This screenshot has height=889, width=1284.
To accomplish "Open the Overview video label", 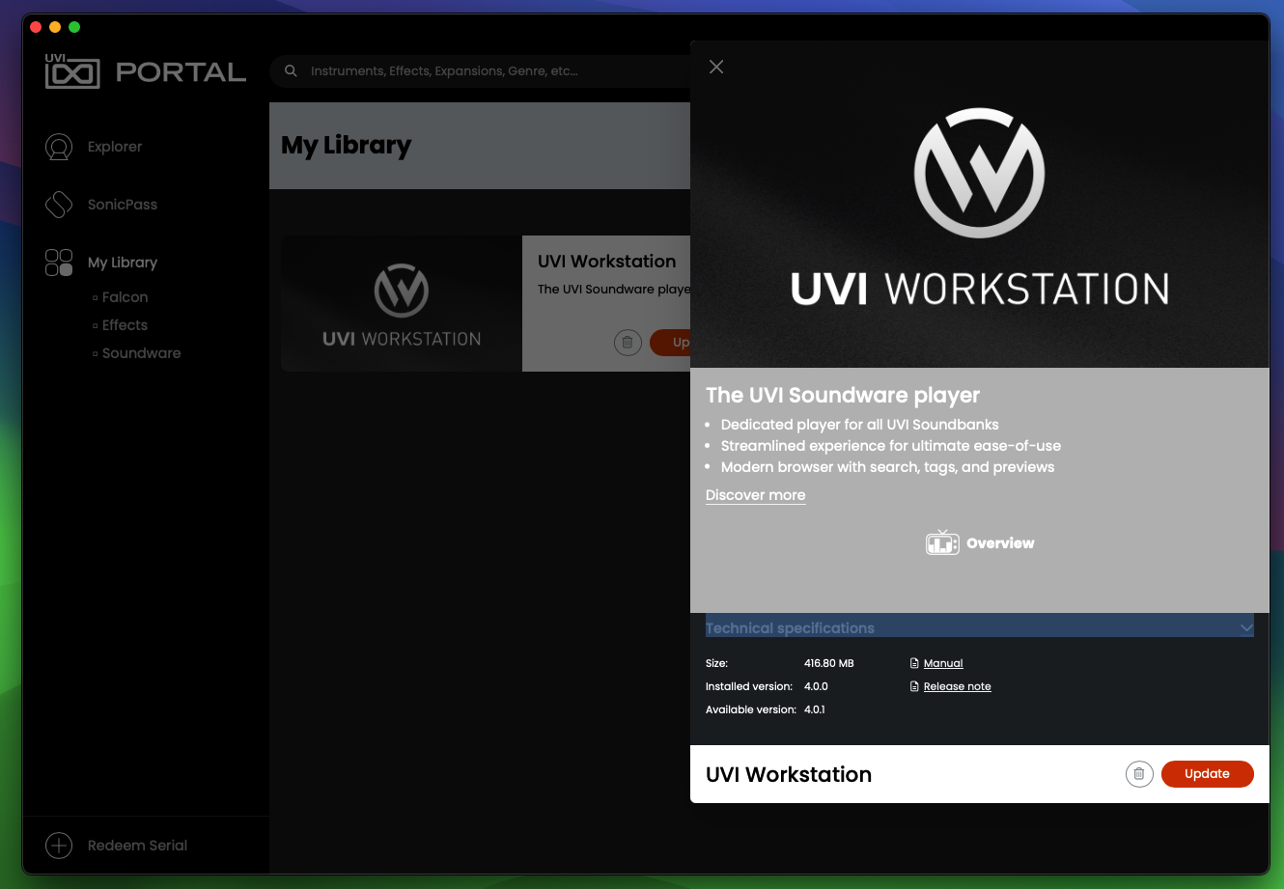I will pyautogui.click(x=1000, y=543).
